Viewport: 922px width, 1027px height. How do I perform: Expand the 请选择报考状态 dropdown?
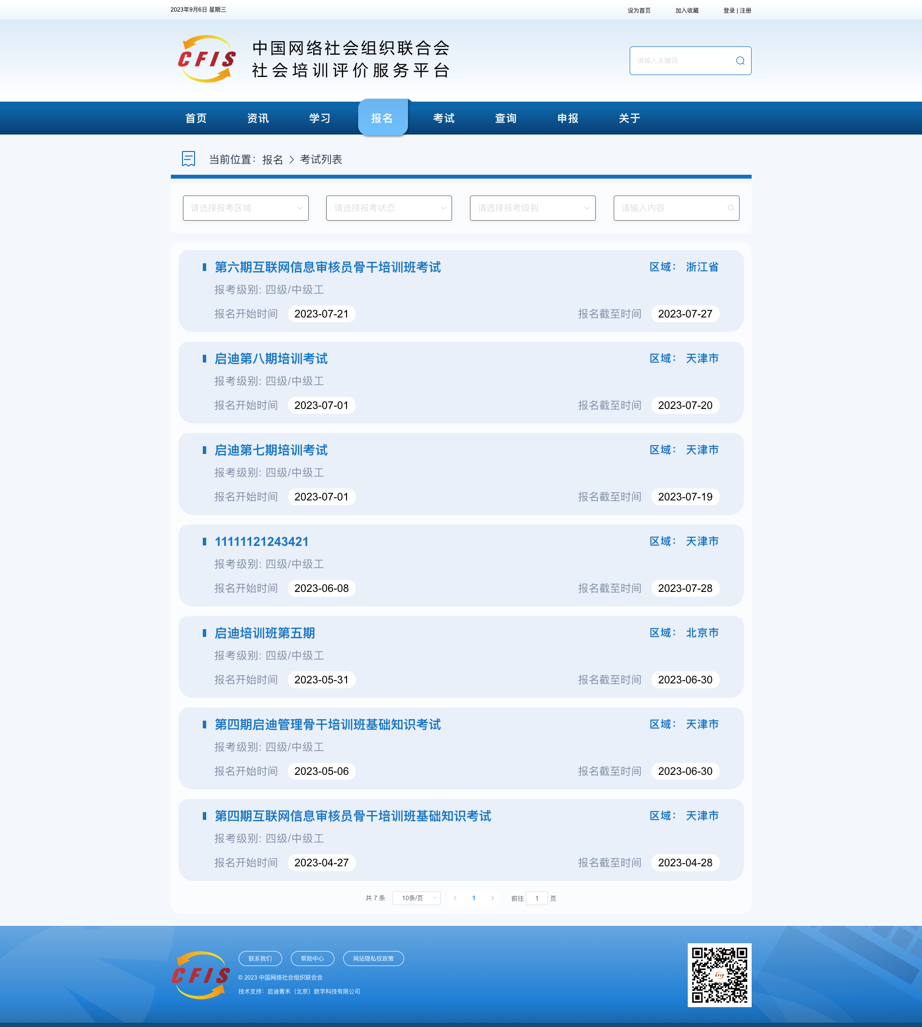pos(389,208)
